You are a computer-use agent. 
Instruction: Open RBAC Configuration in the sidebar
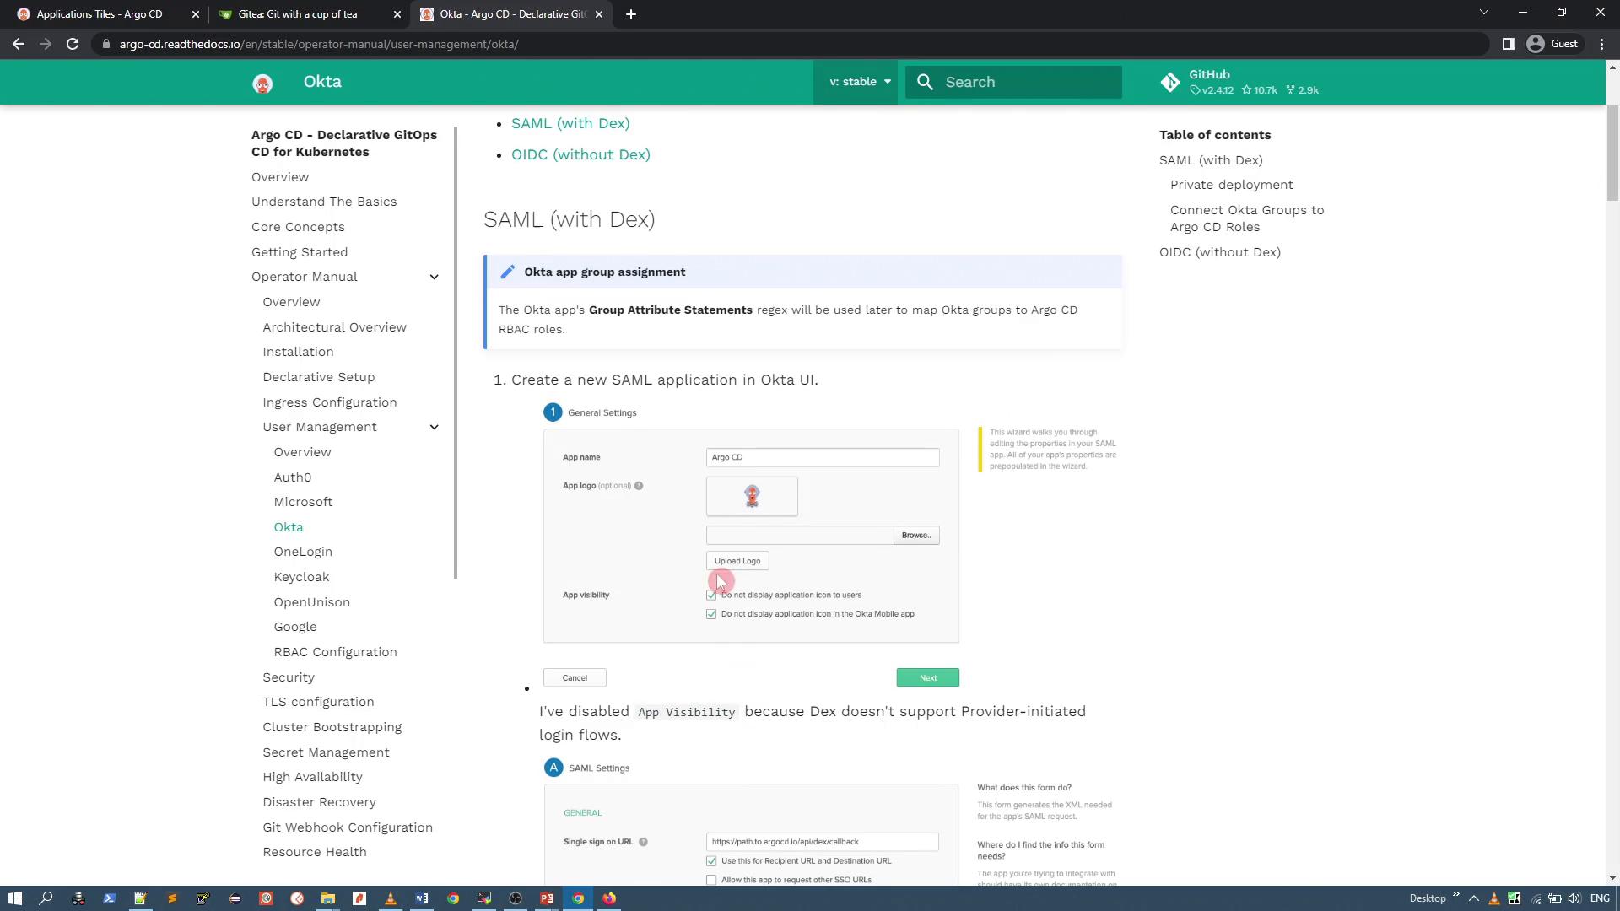[335, 652]
